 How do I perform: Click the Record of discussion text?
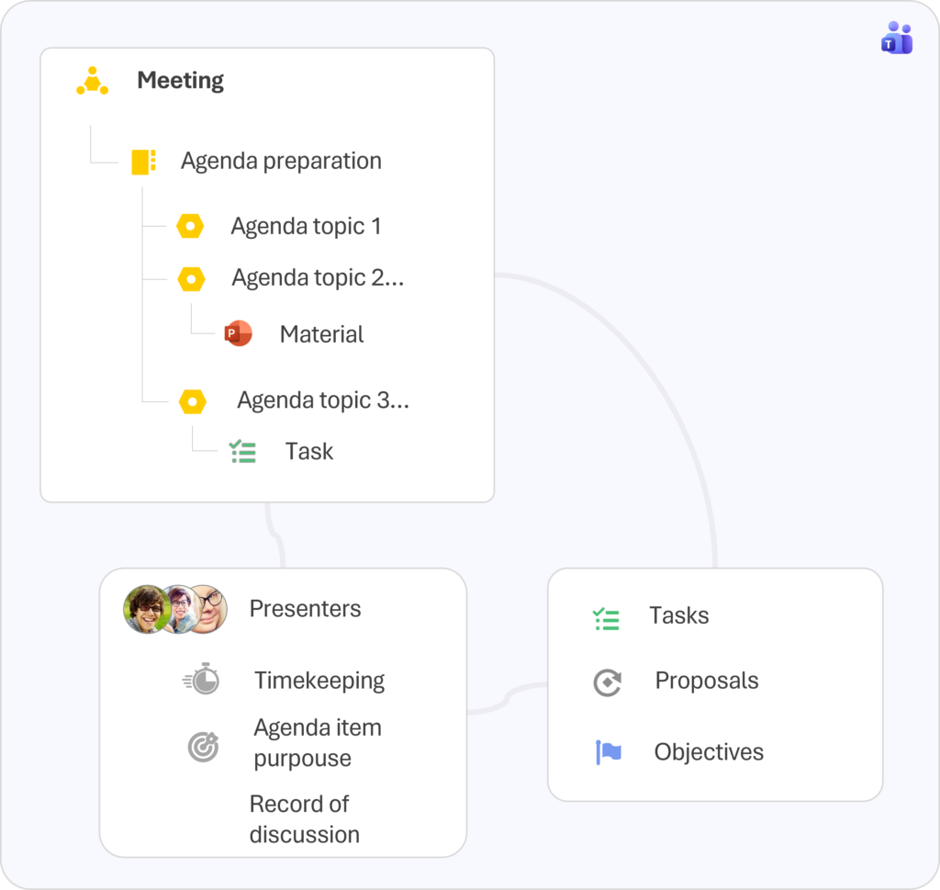[x=304, y=818]
